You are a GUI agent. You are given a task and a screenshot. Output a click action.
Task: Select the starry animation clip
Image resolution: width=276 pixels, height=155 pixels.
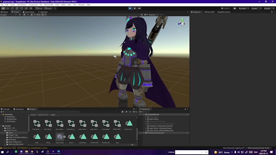tap(71, 138)
